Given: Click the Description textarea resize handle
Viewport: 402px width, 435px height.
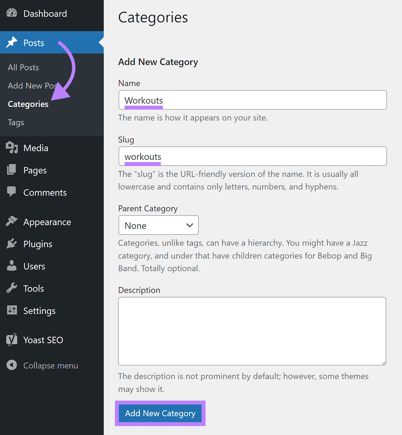Looking at the screenshot, I should [384, 363].
